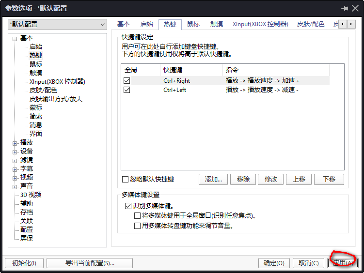Select 皮肤/配色 in the settings tree
This screenshot has width=364, height=273.
click(x=43, y=90)
